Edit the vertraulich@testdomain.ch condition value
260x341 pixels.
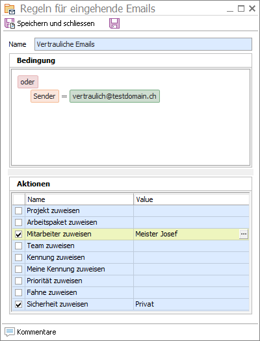(114, 96)
